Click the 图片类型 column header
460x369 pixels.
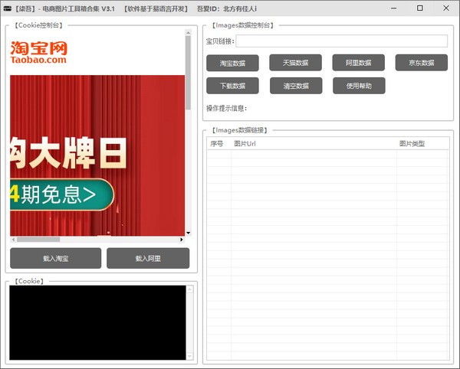pos(422,143)
